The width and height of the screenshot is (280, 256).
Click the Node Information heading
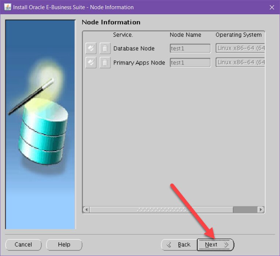click(111, 22)
